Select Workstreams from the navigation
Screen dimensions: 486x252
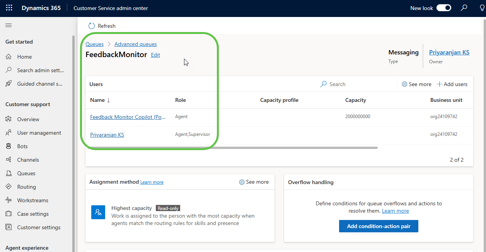[32, 200]
